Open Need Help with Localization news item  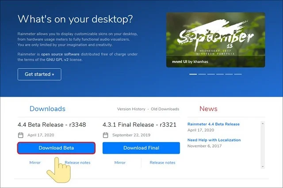[214, 140]
